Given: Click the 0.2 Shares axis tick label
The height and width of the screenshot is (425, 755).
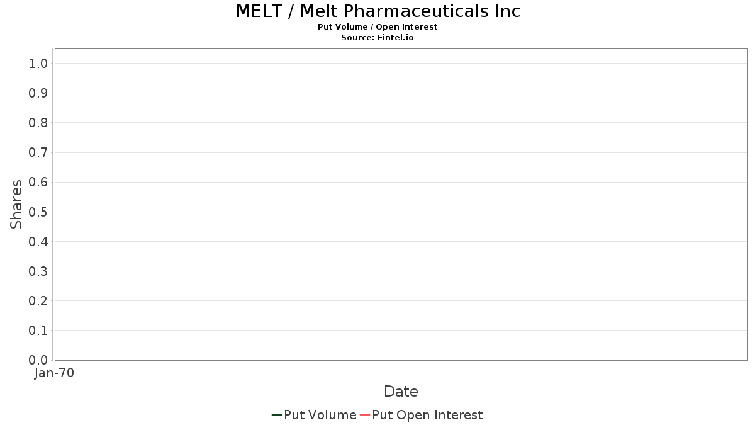Looking at the screenshot, I should tap(38, 301).
